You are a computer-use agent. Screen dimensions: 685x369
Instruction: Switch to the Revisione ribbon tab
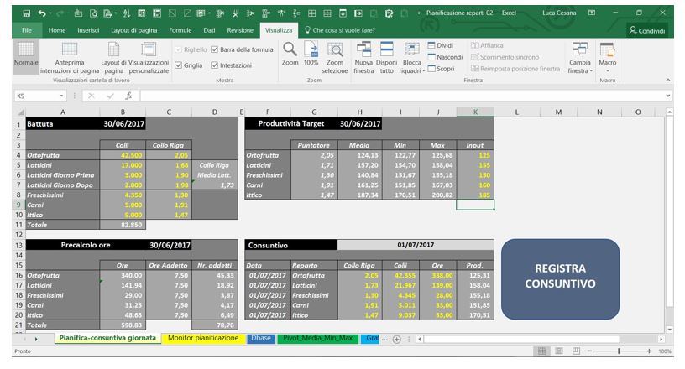[240, 30]
